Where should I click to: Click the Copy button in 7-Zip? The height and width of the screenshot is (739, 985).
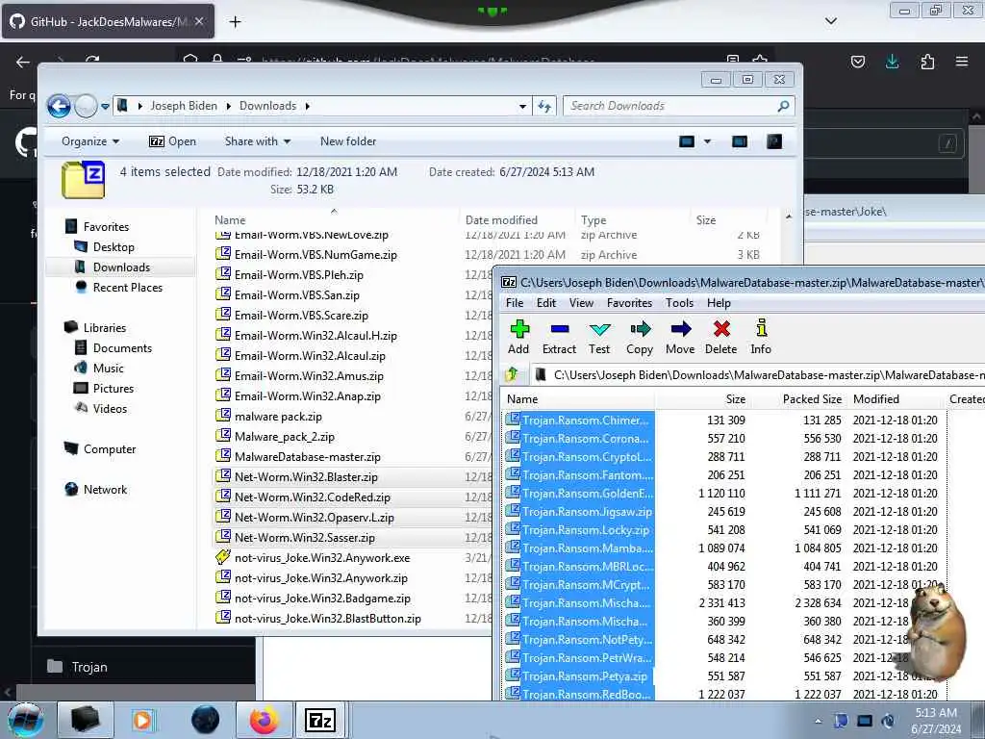pos(640,338)
